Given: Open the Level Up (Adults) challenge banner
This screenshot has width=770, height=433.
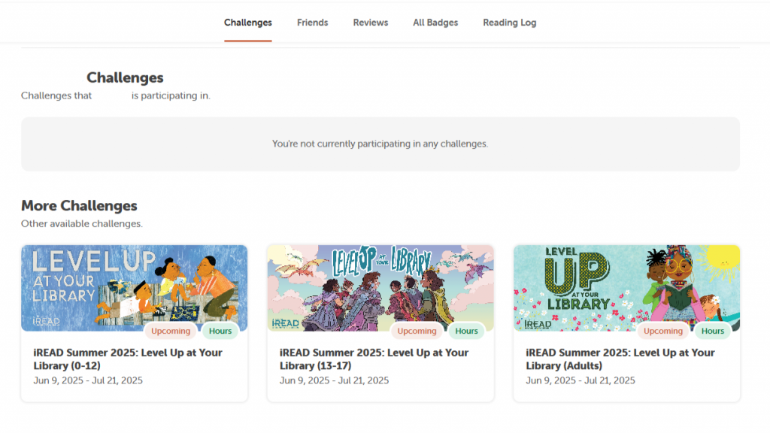Looking at the screenshot, I should coord(626,288).
